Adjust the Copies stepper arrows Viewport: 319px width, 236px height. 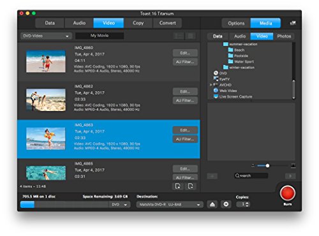[x=247, y=204]
